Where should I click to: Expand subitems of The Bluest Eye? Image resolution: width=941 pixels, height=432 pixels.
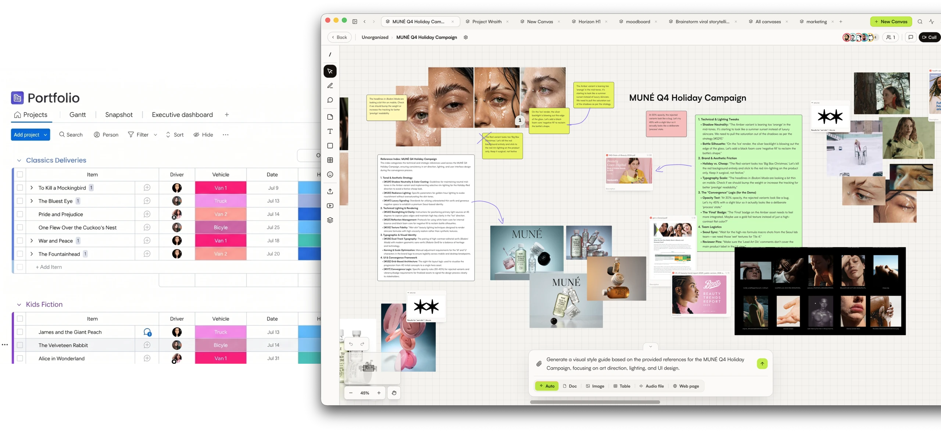(32, 201)
